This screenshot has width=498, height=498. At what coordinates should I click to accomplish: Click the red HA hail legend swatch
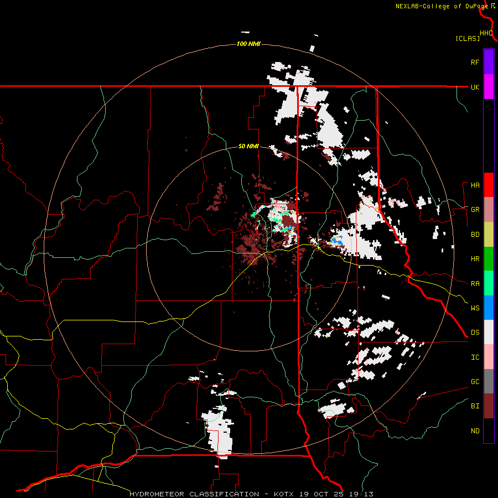click(x=489, y=185)
